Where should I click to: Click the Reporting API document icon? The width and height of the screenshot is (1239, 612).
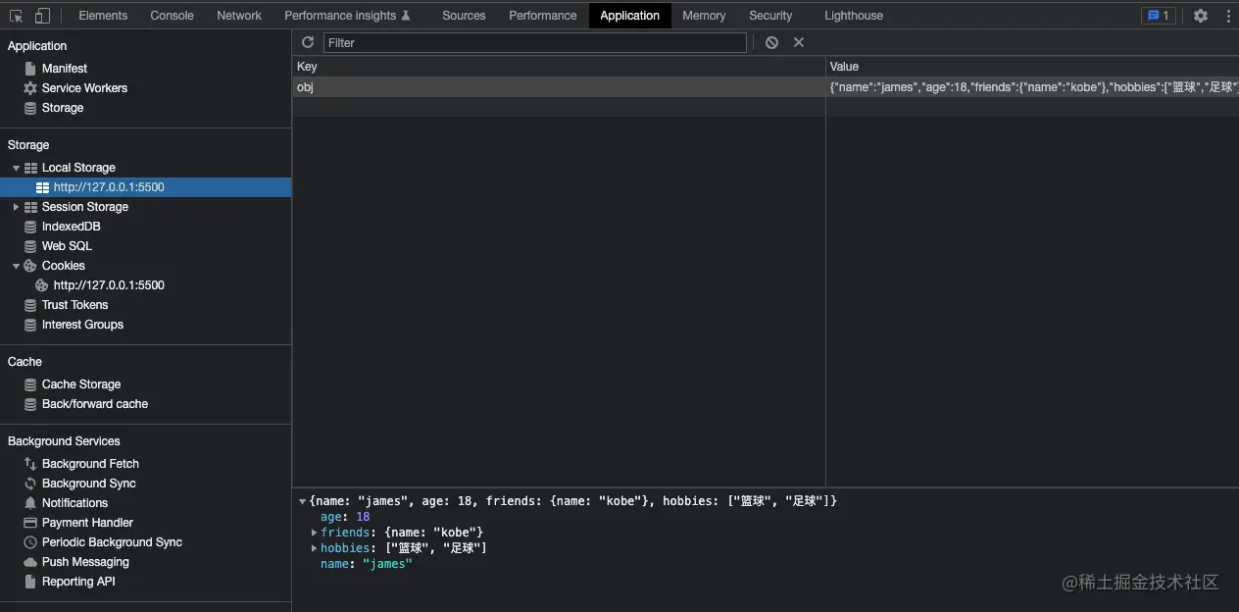(x=30, y=582)
